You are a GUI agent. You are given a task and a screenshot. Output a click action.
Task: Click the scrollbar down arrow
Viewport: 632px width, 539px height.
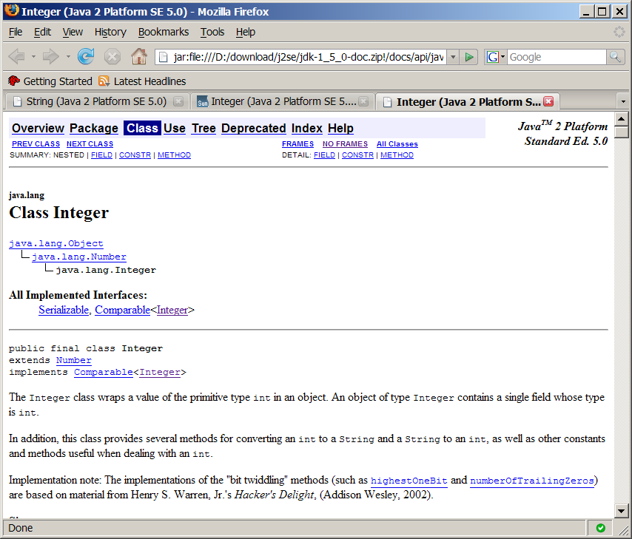click(621, 511)
